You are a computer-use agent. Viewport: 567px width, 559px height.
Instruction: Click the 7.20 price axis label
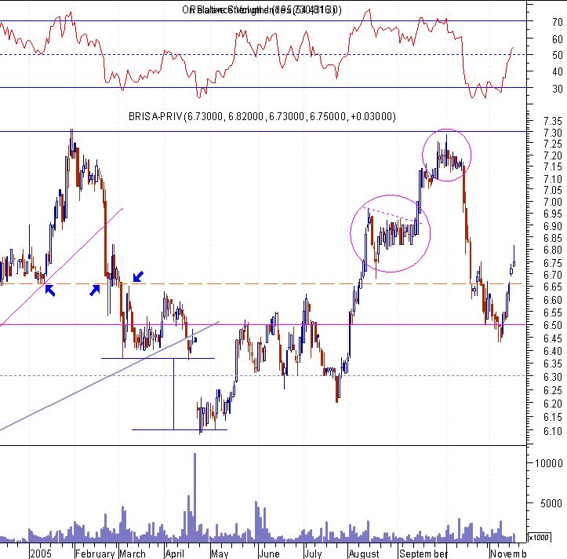pos(553,155)
